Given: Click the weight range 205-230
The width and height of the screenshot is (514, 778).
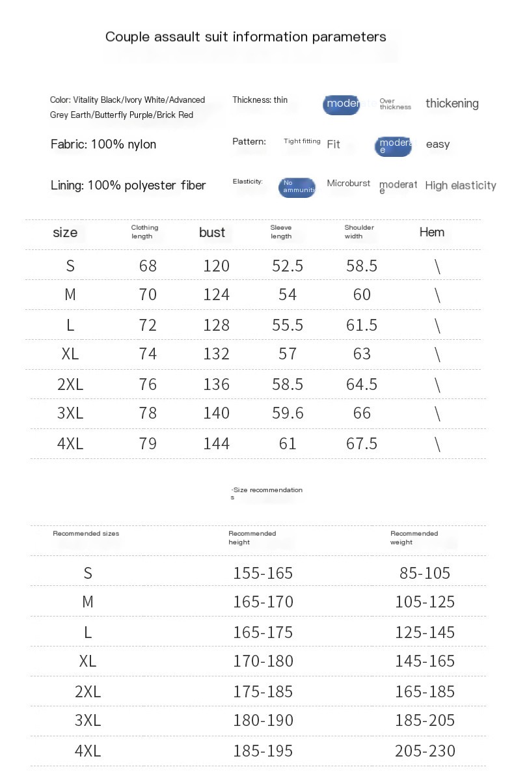Looking at the screenshot, I should pos(425,751).
